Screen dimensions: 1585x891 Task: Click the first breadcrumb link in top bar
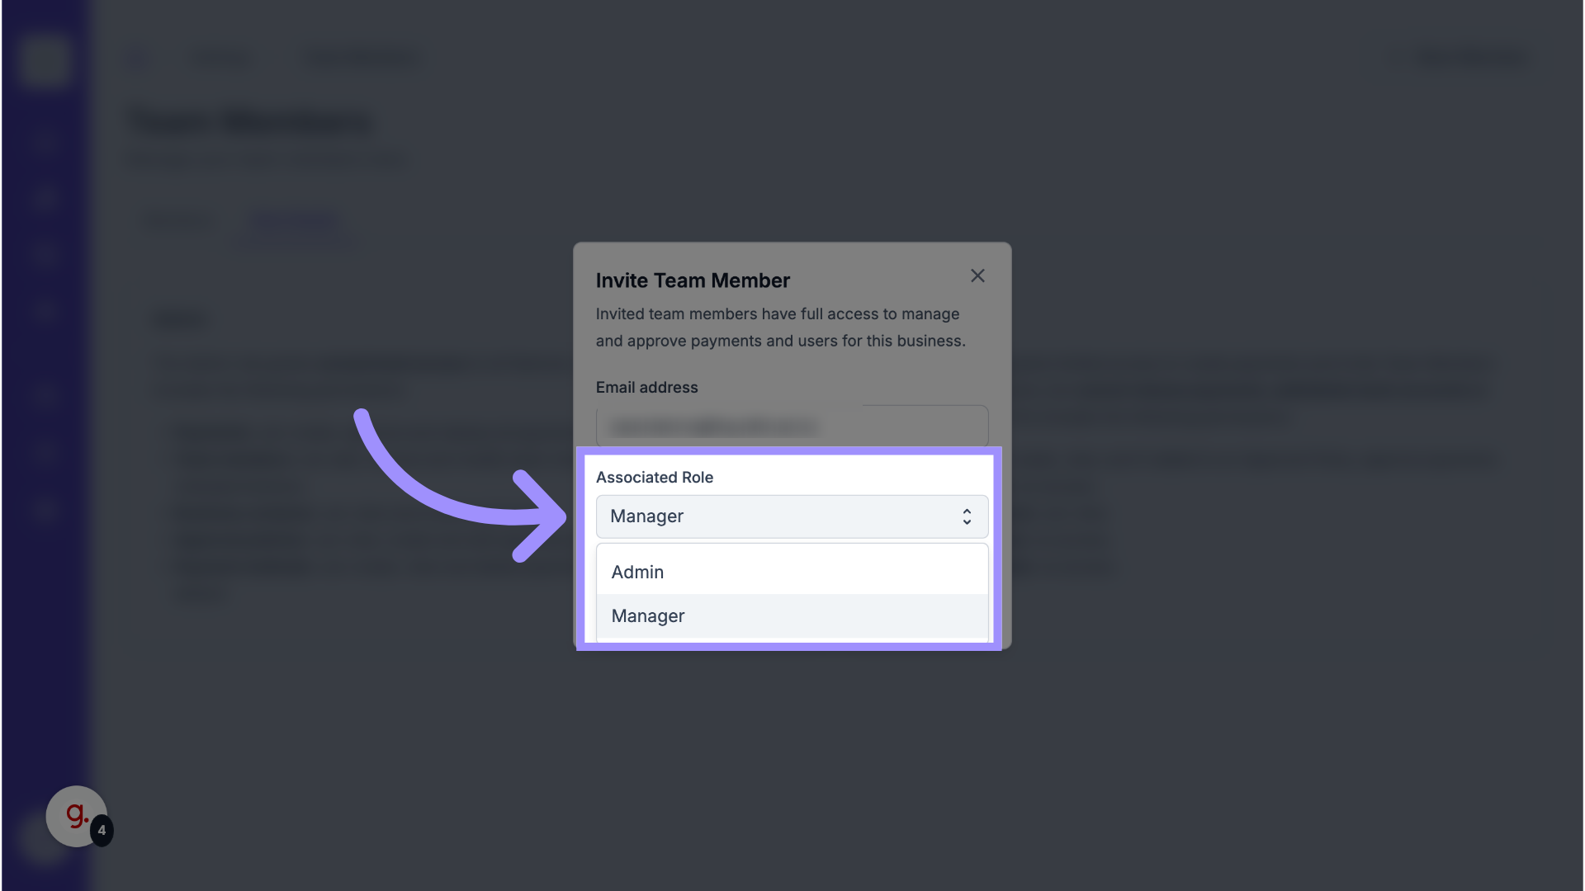tap(221, 58)
